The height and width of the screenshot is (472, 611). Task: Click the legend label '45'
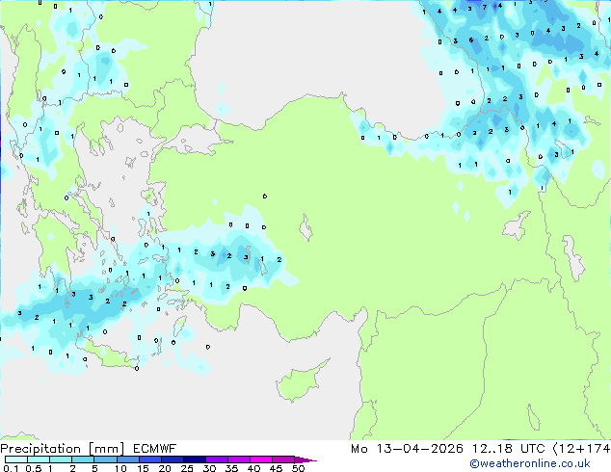[x=276, y=468]
